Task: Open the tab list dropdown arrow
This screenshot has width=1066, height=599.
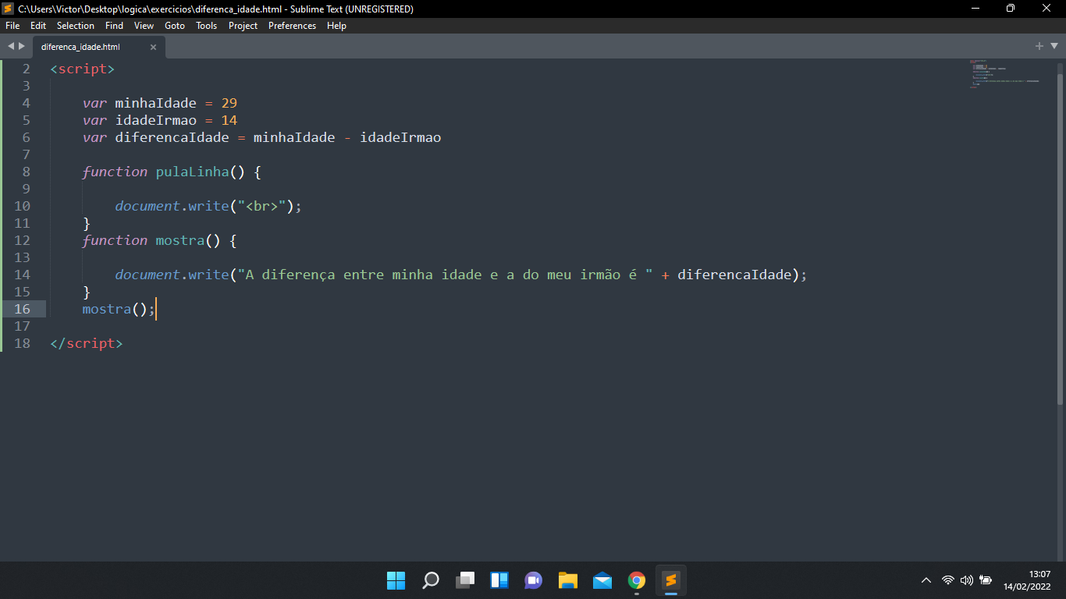Action: pyautogui.click(x=1054, y=46)
